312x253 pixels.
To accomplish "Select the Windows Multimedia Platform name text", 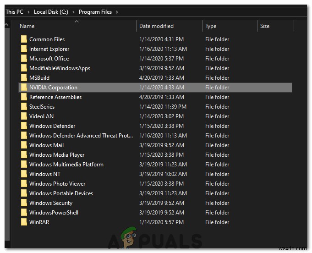I will (66, 165).
